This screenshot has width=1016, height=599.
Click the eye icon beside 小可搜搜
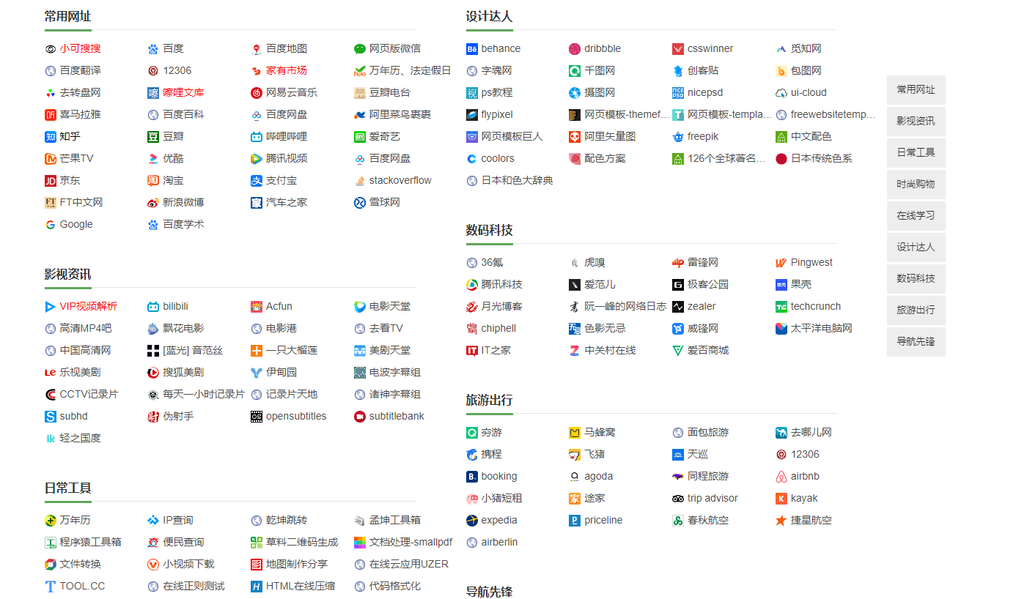51,49
